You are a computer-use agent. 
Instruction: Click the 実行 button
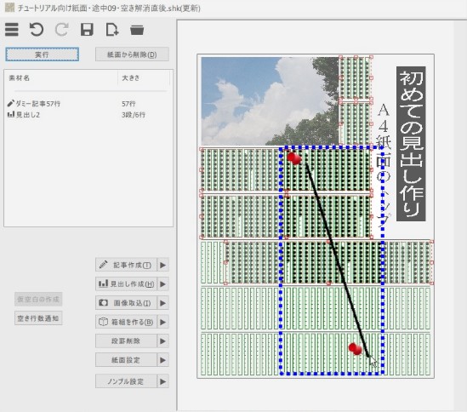pos(42,54)
